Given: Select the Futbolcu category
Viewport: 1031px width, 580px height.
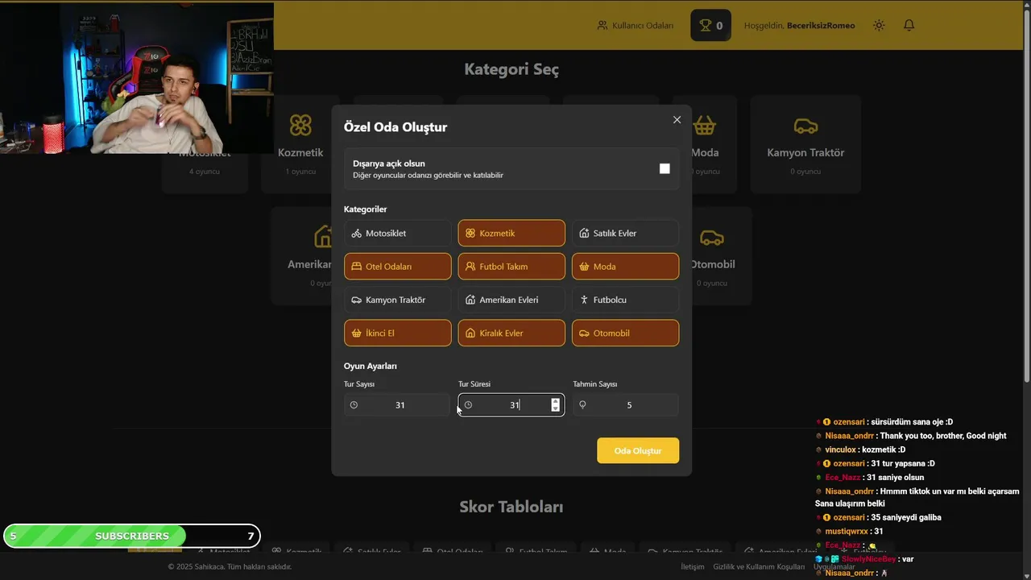Looking at the screenshot, I should pyautogui.click(x=625, y=300).
